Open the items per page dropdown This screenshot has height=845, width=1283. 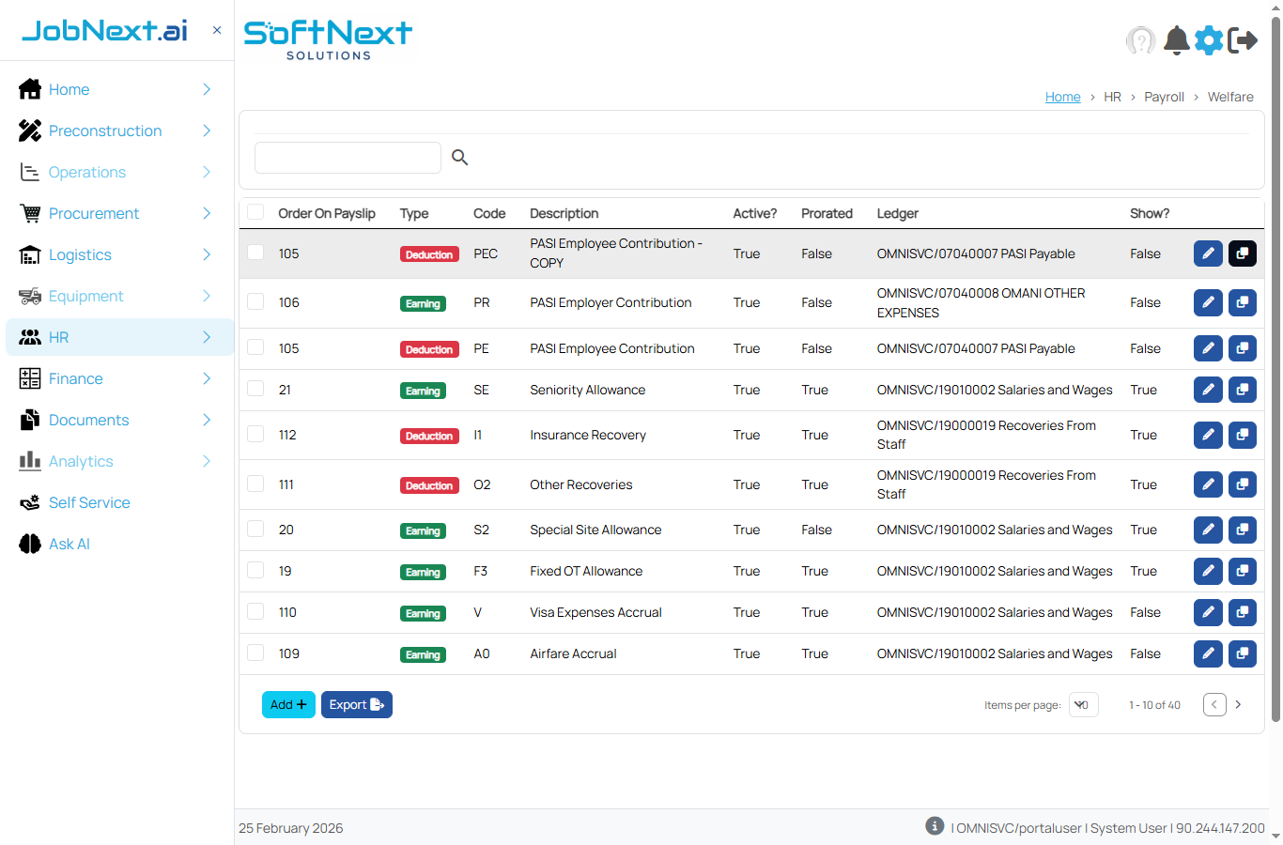[x=1083, y=705]
